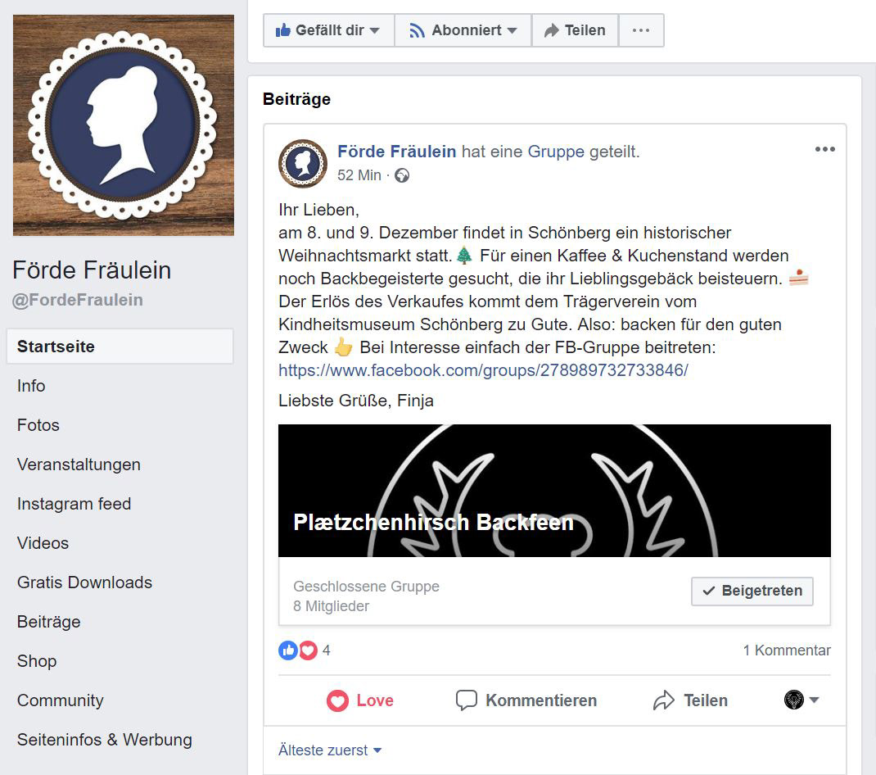Open the page's more actions ellipsis button
Screen dimensions: 876x775
coord(641,30)
